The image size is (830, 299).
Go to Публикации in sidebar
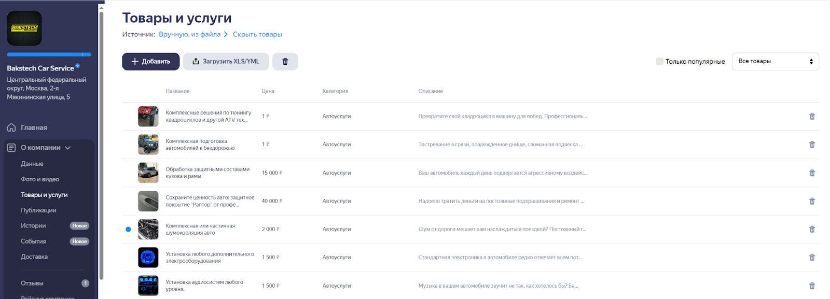[38, 210]
